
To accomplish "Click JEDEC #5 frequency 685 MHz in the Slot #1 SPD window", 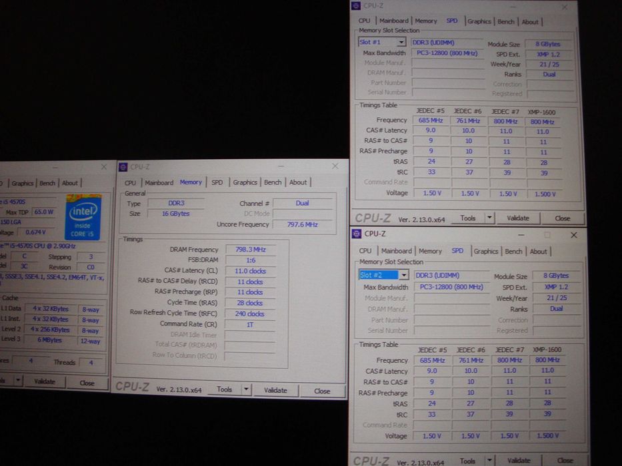I will point(431,120).
